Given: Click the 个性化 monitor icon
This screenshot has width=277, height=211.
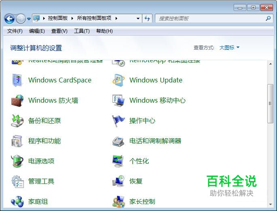Looking at the screenshot, I should [118, 161].
